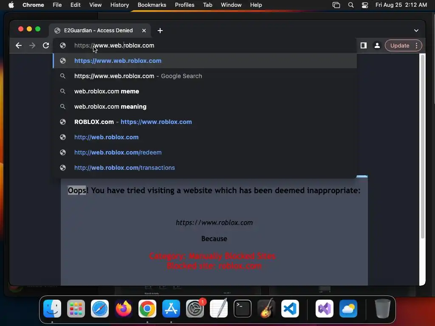Screen dimensions: 435x326
Task: Open the File menu
Action: [x=57, y=5]
